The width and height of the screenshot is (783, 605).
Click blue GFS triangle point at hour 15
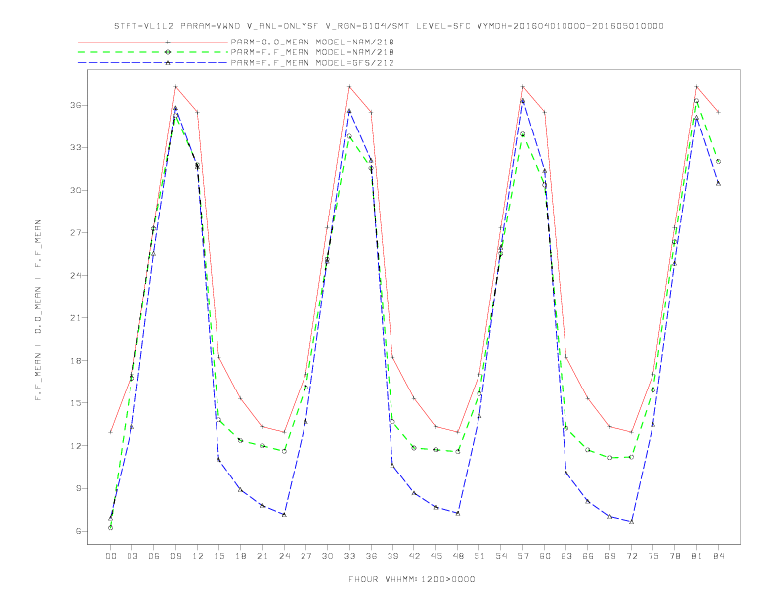tap(218, 460)
